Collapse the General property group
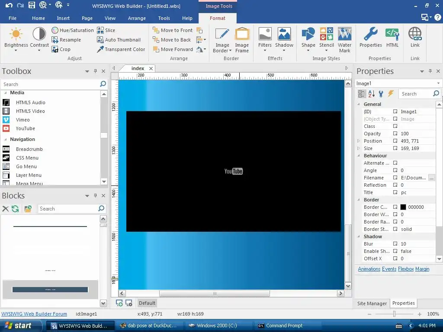The width and height of the screenshot is (443, 332). (x=359, y=104)
